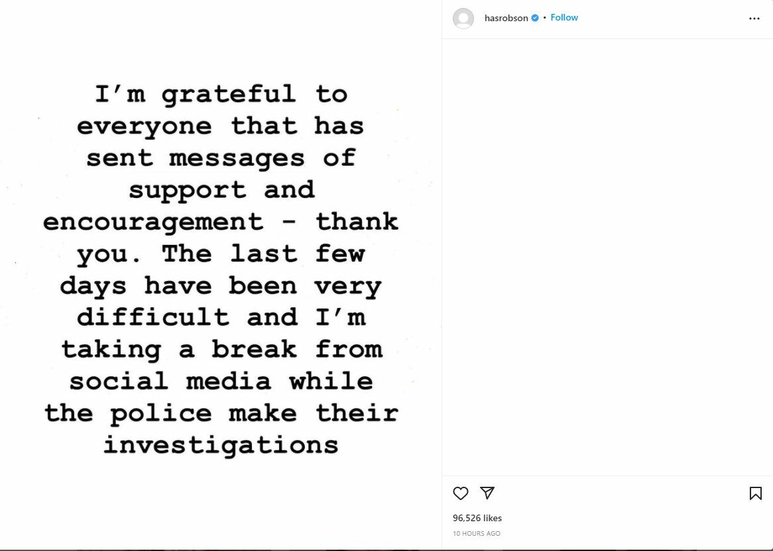Click the empty comments area
Viewport: 773px width, 551px height.
coord(607,257)
